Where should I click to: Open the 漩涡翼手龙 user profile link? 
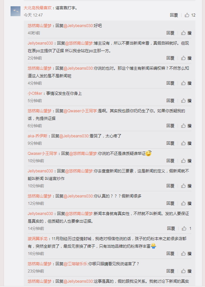click(38, 239)
